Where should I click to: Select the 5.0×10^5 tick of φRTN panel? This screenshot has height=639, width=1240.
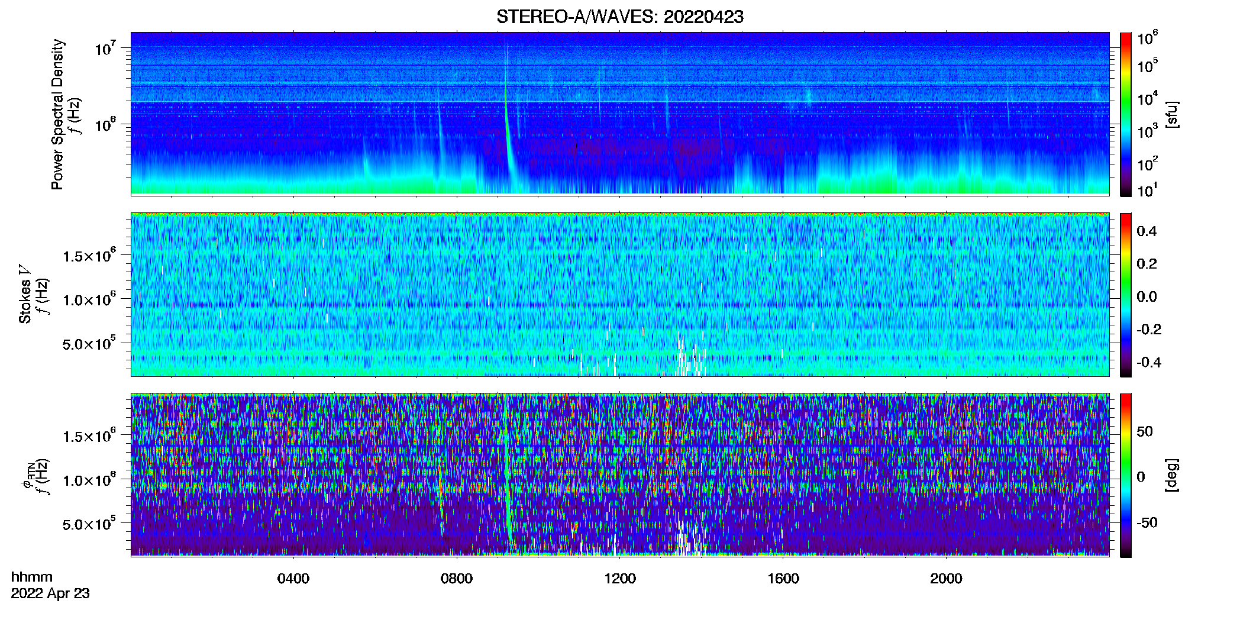tap(89, 524)
